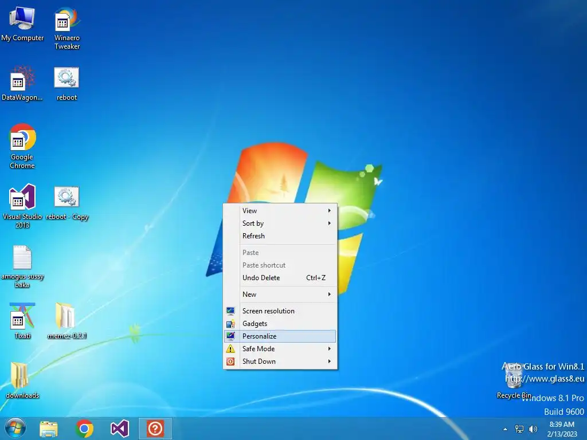
Task: Select the Recycle Bin icon
Action: click(x=514, y=381)
